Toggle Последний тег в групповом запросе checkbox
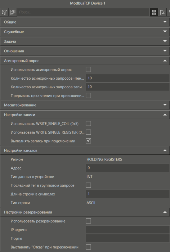This screenshot has width=170, height=252. tap(88, 185)
